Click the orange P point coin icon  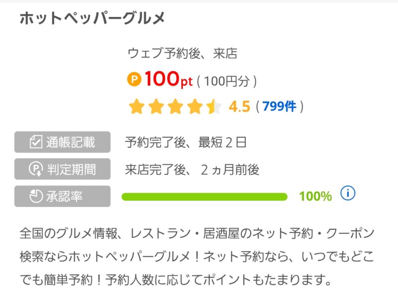coord(134,79)
